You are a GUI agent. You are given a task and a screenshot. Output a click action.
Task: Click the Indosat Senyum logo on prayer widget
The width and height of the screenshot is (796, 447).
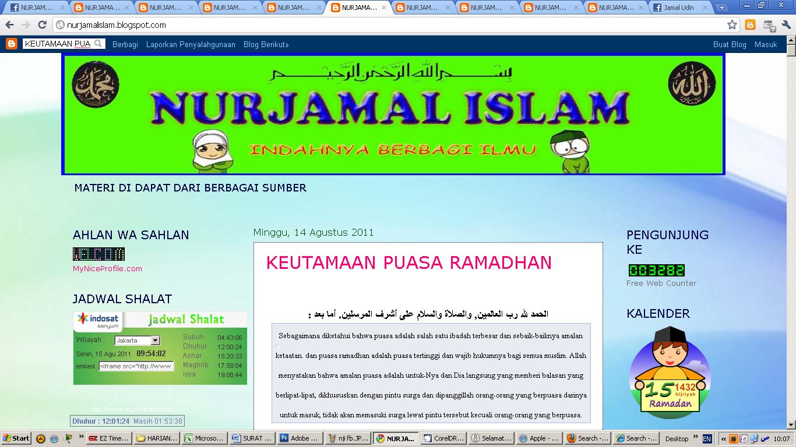click(96, 321)
